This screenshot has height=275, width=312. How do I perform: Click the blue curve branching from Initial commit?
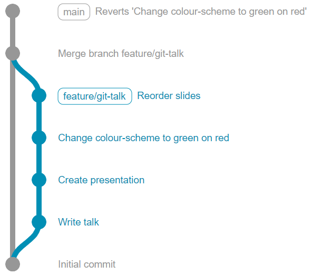(27, 242)
